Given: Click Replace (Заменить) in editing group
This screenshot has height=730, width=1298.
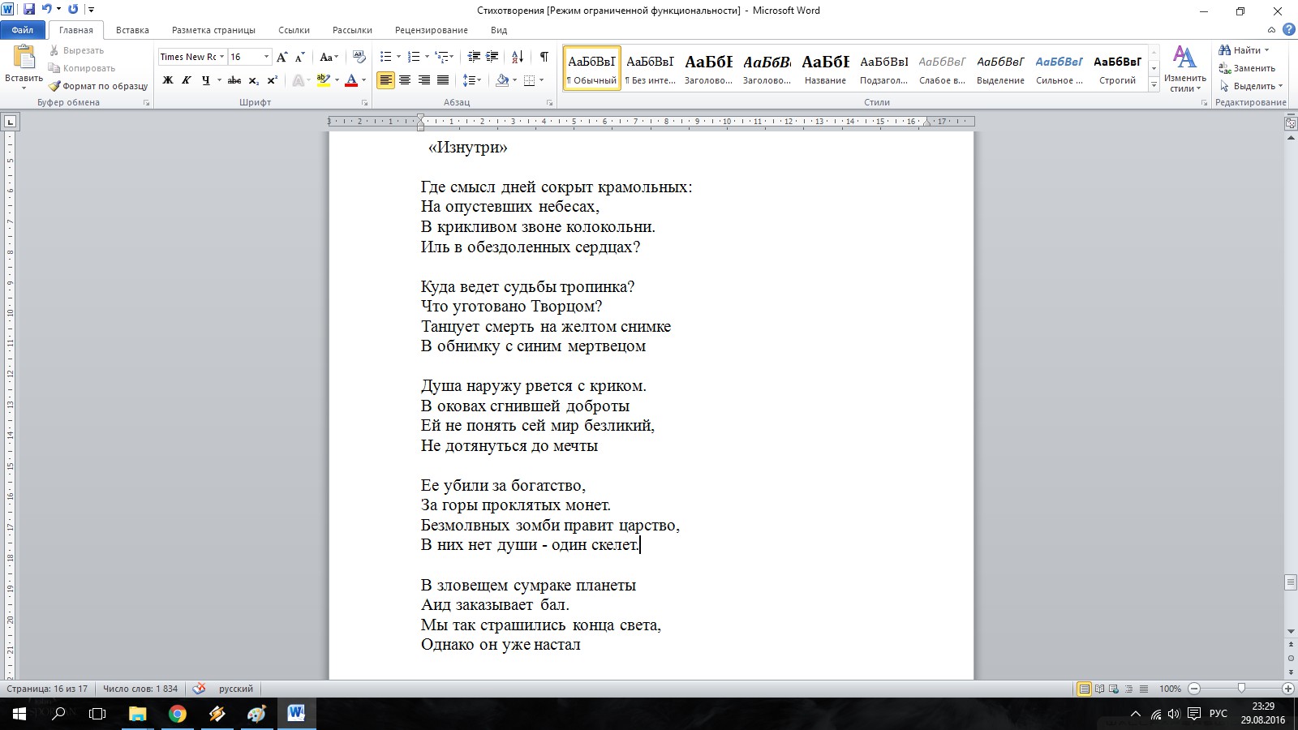Looking at the screenshot, I should (x=1248, y=68).
